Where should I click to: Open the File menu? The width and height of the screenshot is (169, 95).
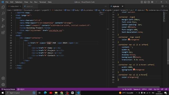click(x=7, y=2)
